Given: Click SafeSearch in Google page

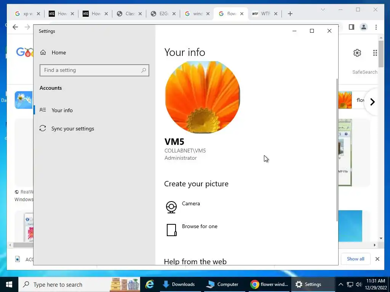Looking at the screenshot, I should pyautogui.click(x=364, y=72).
